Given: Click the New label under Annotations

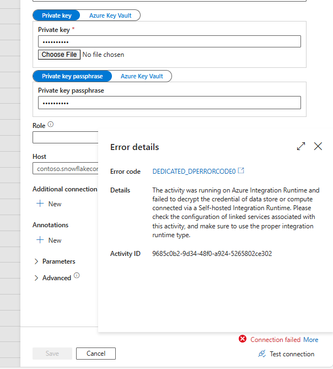Looking at the screenshot, I should pyautogui.click(x=55, y=240).
